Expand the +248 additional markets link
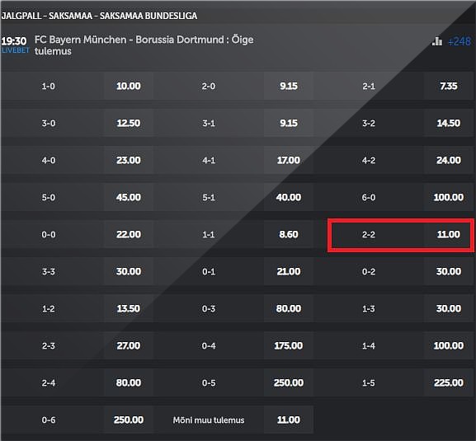The image size is (476, 441). (x=460, y=41)
